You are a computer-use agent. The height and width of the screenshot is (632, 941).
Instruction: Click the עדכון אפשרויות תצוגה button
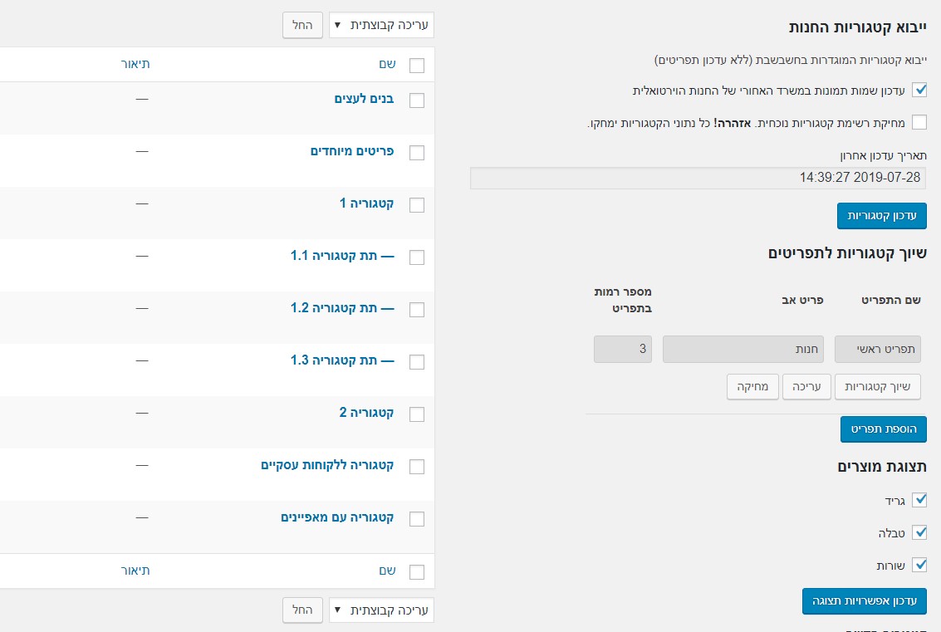pos(865,601)
